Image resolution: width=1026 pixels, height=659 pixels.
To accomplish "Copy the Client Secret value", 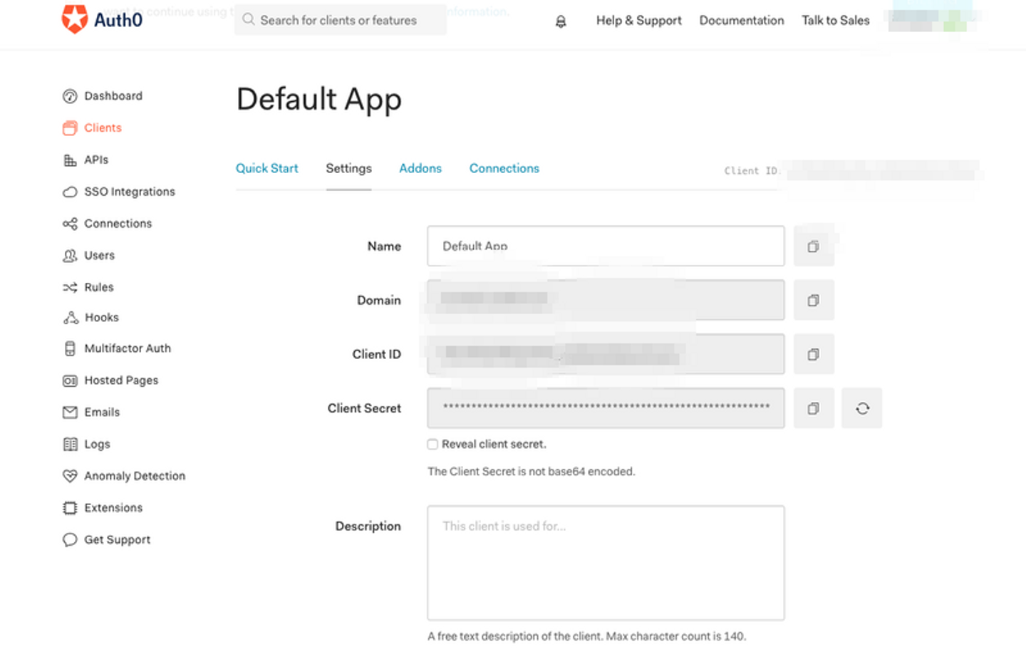I will click(813, 408).
